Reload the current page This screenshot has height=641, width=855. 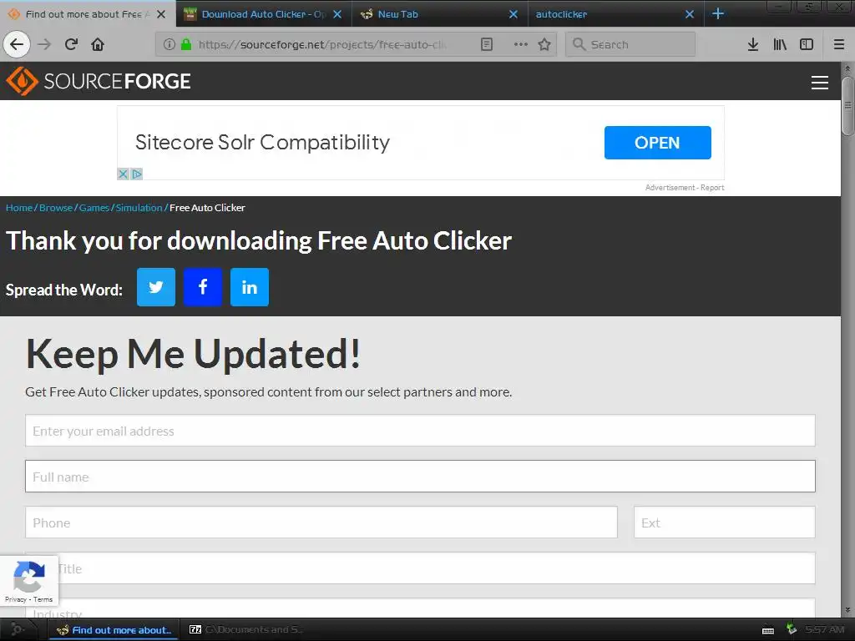[x=72, y=44]
